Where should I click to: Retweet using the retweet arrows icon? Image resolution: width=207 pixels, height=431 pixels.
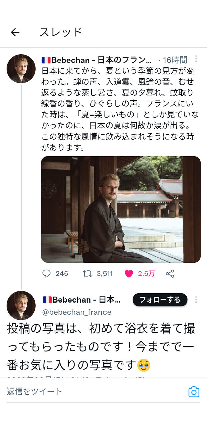87,274
